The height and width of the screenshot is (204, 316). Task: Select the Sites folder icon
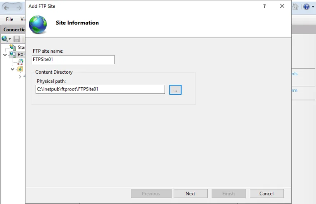[x=20, y=69]
